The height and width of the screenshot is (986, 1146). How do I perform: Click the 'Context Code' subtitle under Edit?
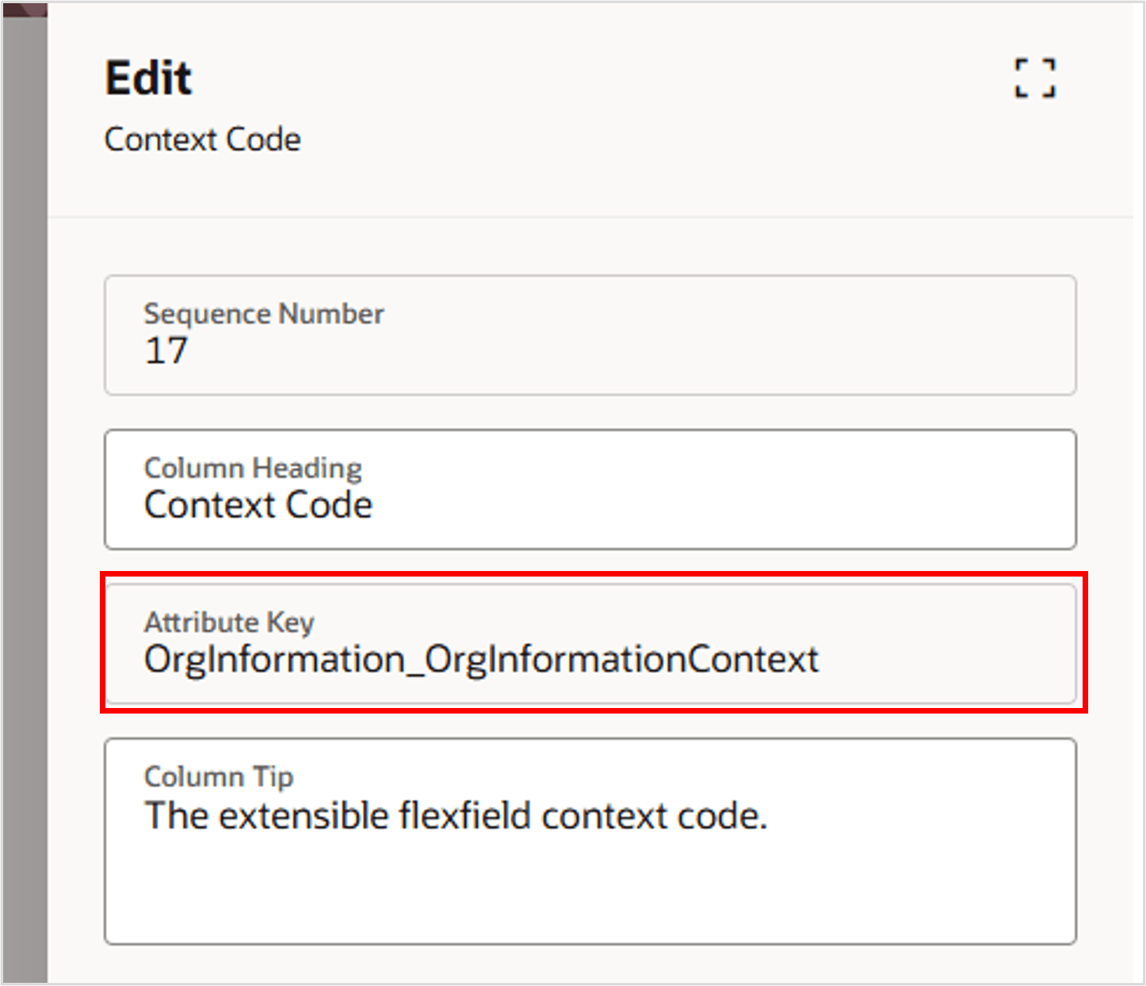(202, 139)
